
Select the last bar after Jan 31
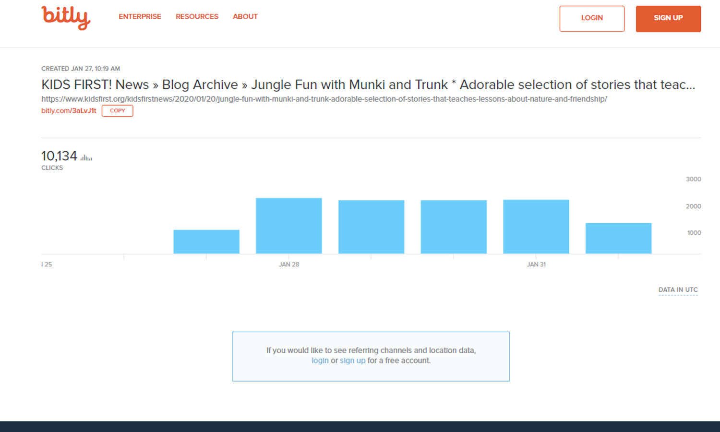(619, 239)
